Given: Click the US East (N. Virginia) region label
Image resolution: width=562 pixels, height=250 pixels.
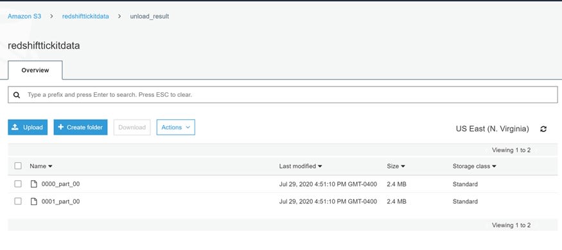Looking at the screenshot, I should coord(493,129).
